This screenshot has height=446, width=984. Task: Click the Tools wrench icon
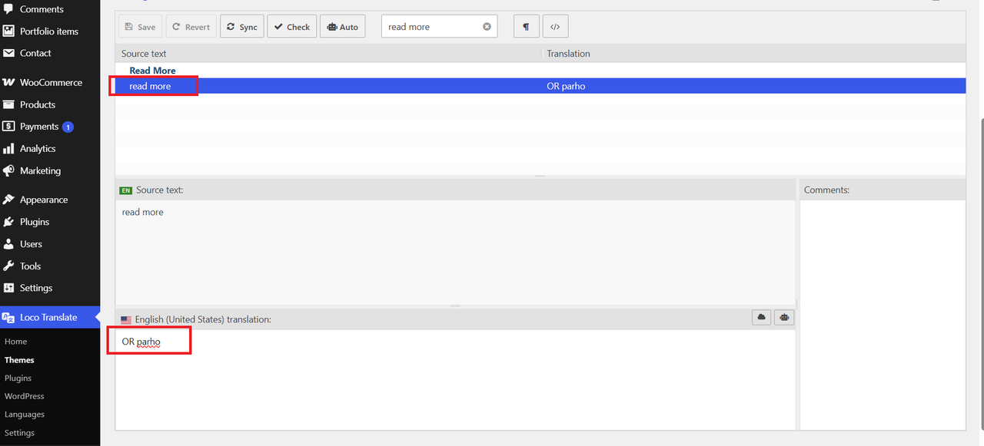click(8, 266)
